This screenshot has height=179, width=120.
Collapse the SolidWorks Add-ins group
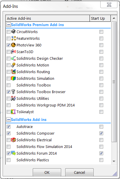[9, 120]
